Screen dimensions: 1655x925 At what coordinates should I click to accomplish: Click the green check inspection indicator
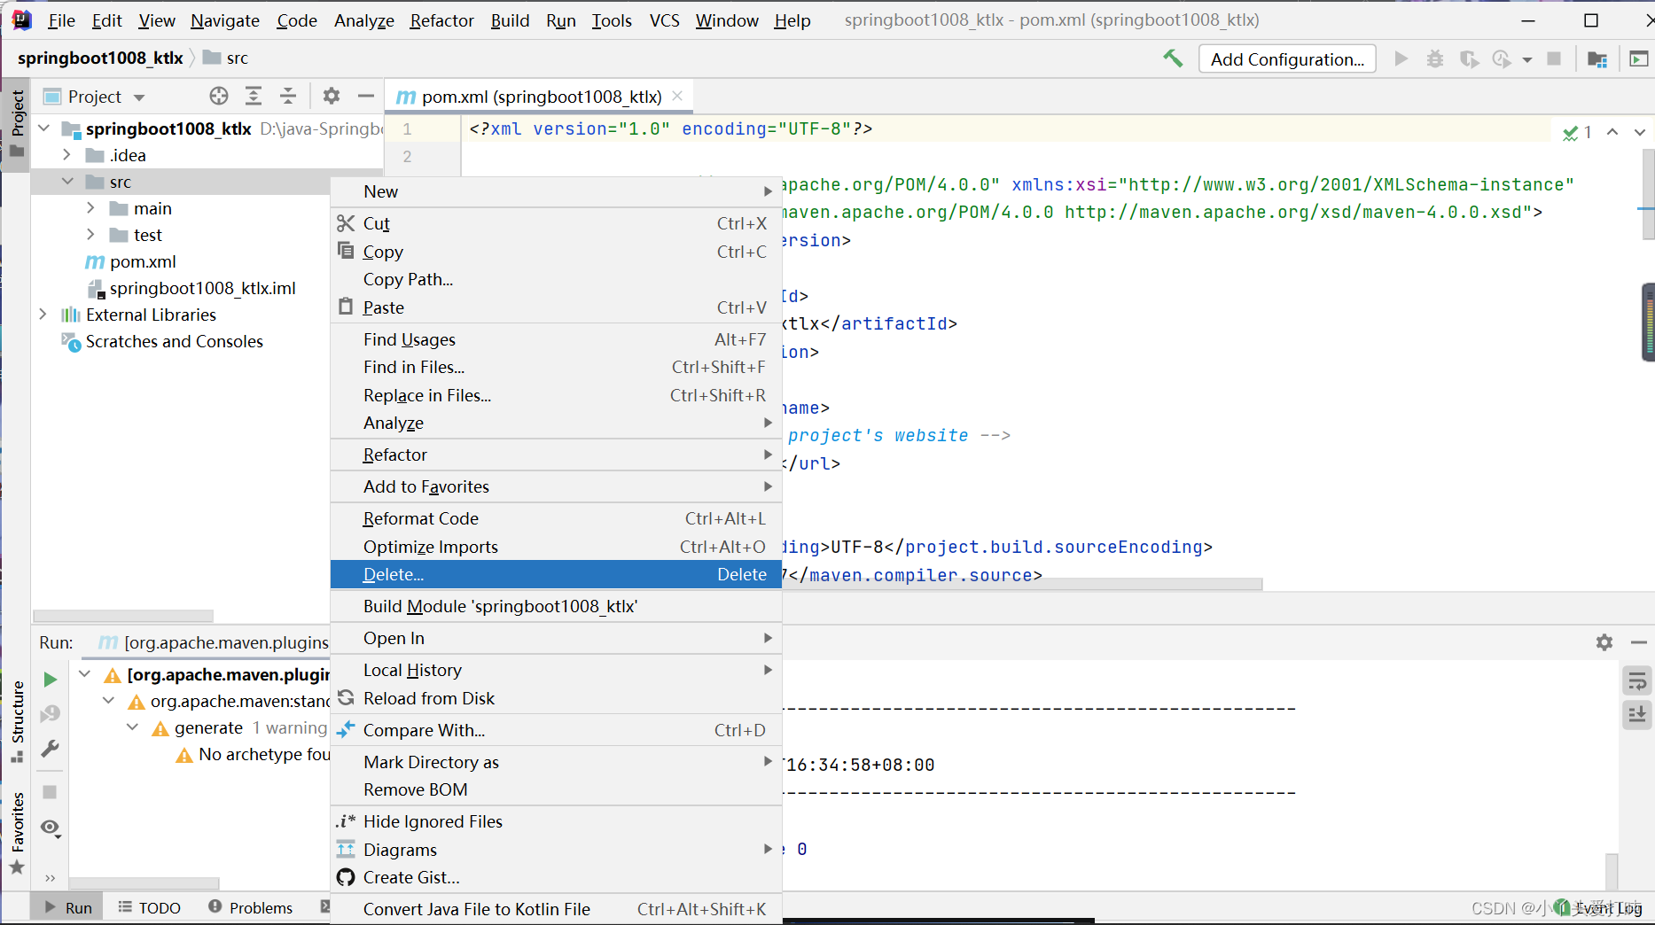click(1576, 133)
